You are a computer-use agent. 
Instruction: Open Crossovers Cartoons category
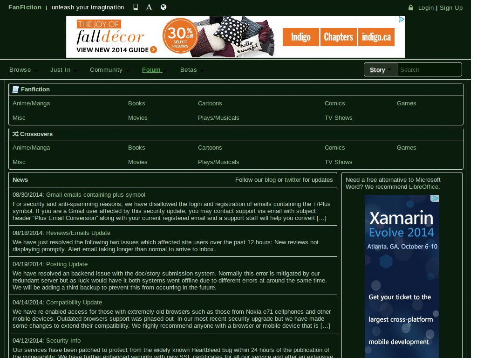coord(210,148)
